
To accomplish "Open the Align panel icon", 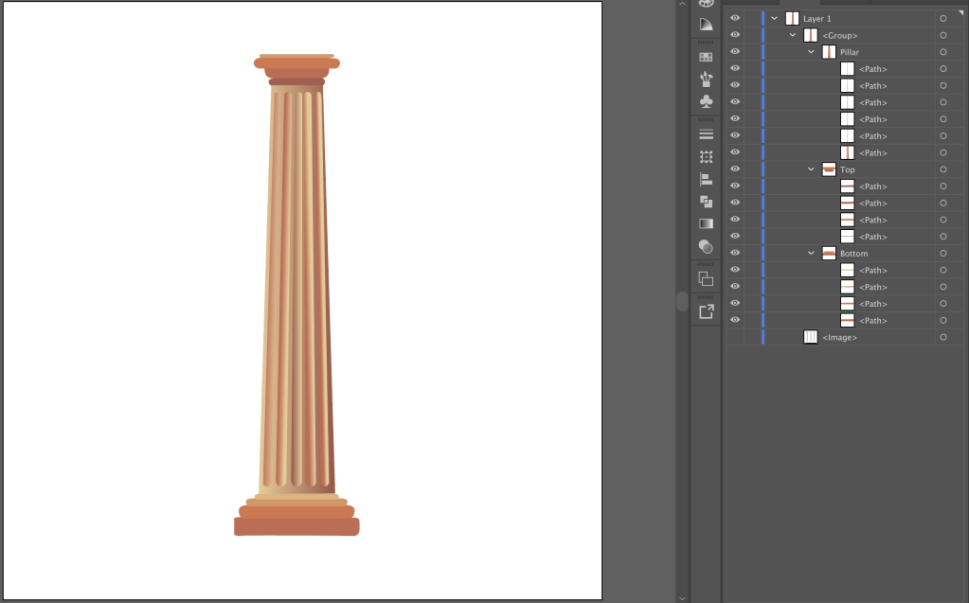I will pyautogui.click(x=706, y=179).
